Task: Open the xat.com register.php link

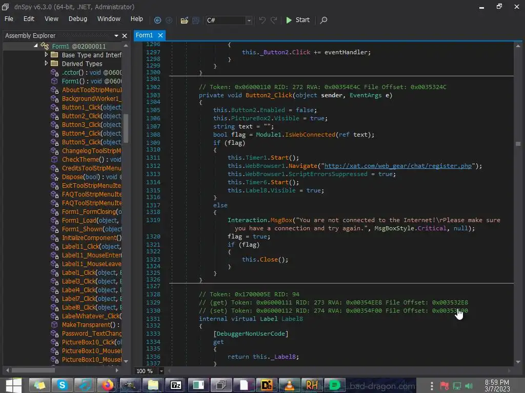Action: (x=398, y=166)
